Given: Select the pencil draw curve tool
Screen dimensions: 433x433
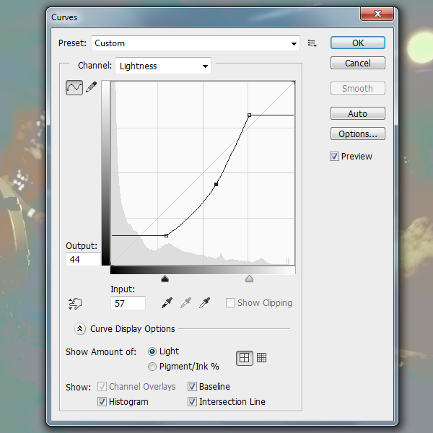Looking at the screenshot, I should (92, 87).
